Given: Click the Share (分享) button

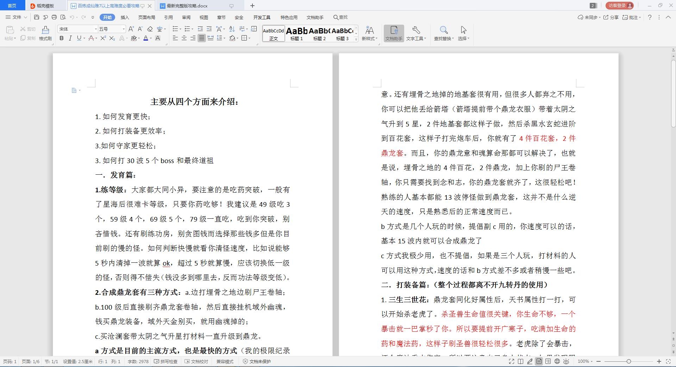Looking at the screenshot, I should (x=611, y=17).
